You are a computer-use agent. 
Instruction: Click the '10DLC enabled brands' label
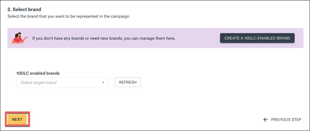click(x=38, y=73)
